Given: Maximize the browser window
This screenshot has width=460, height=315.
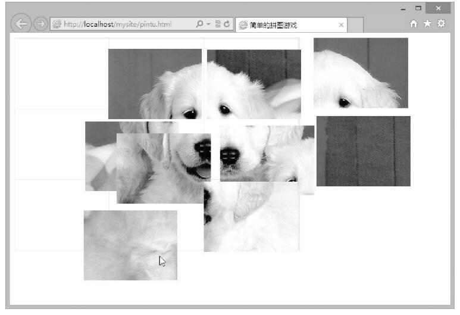Looking at the screenshot, I should pyautogui.click(x=418, y=8).
